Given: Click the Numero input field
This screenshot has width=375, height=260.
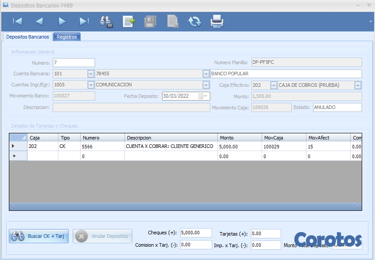Looking at the screenshot, I should coord(74,62).
